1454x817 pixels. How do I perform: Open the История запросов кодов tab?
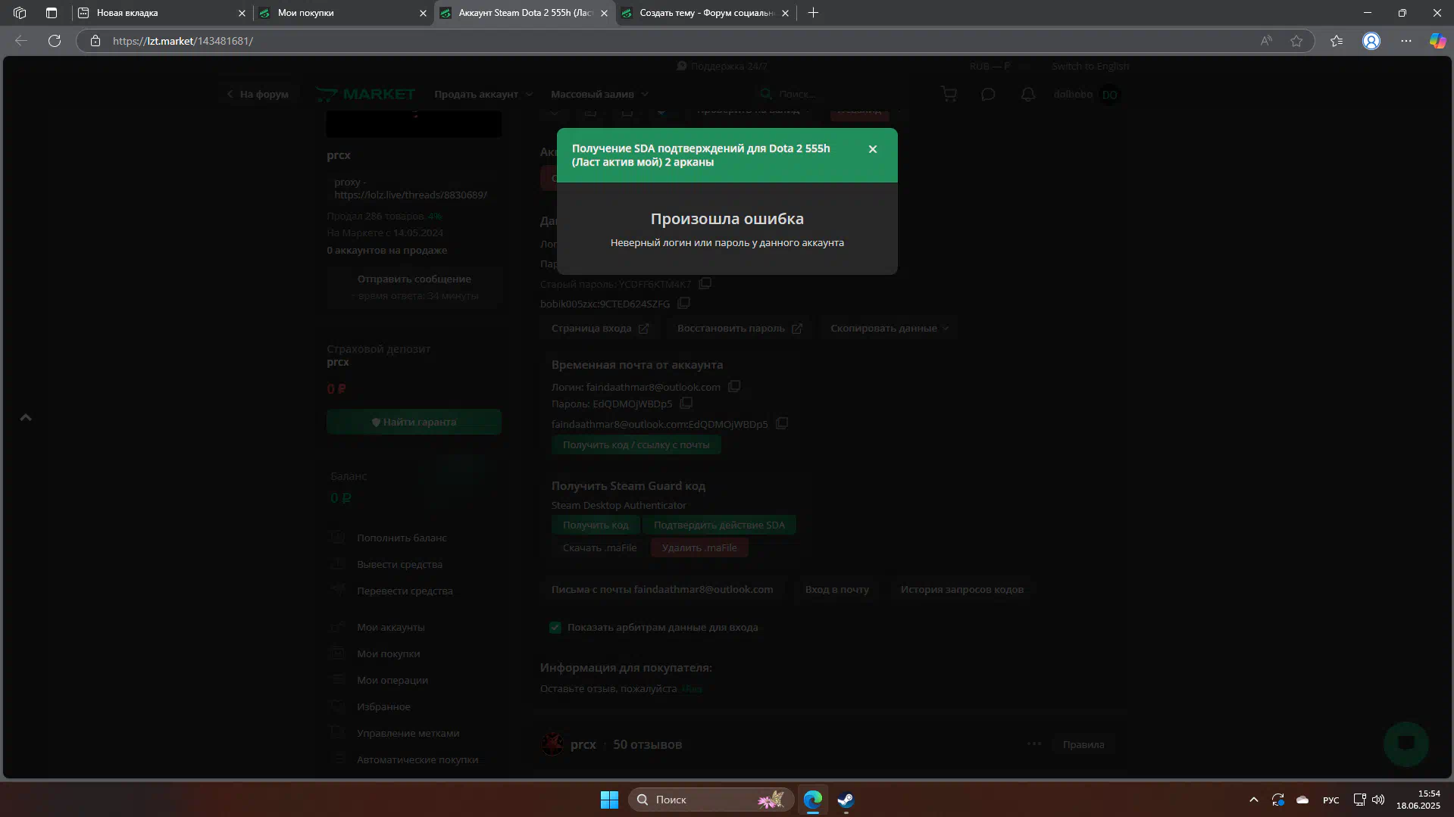(x=962, y=589)
